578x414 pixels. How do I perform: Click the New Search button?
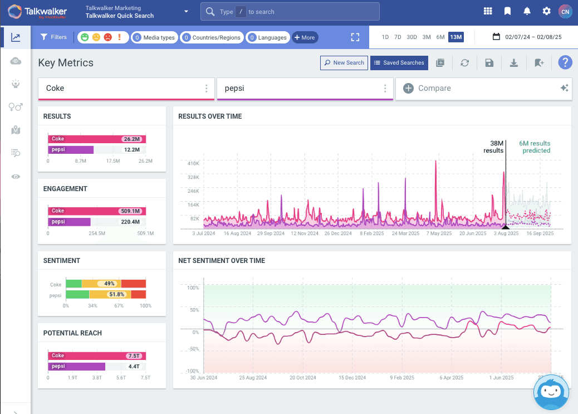(344, 63)
